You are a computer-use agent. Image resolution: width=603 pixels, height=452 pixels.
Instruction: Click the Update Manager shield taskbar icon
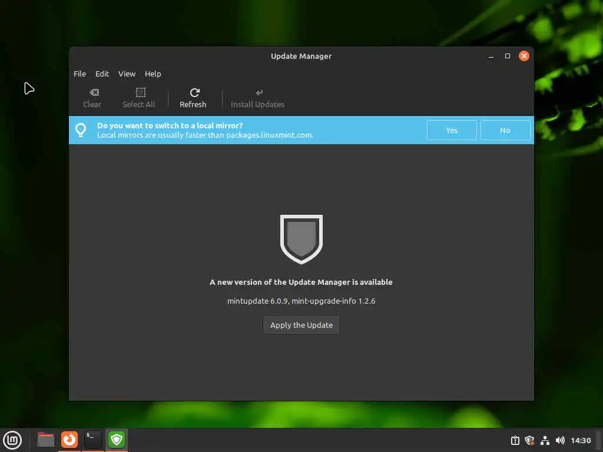(117, 440)
